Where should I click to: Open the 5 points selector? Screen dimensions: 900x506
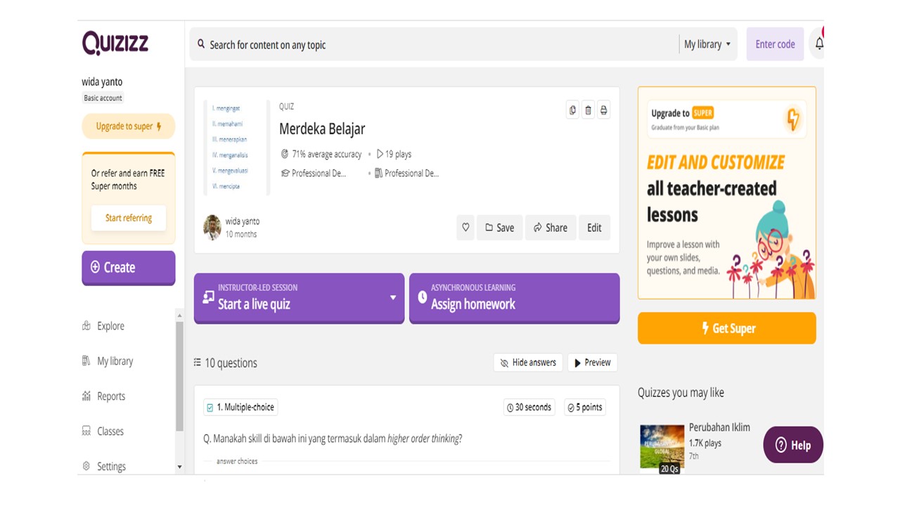pyautogui.click(x=585, y=408)
